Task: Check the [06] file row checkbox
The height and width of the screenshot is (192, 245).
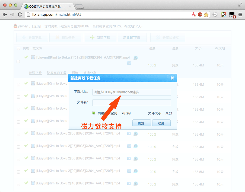Action: 18,135
